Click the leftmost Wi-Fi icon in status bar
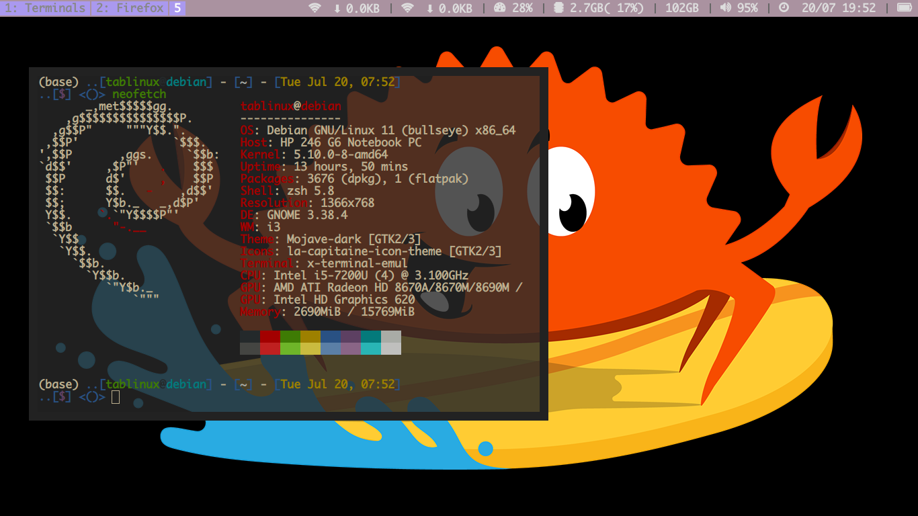This screenshot has width=918, height=516. pos(315,8)
